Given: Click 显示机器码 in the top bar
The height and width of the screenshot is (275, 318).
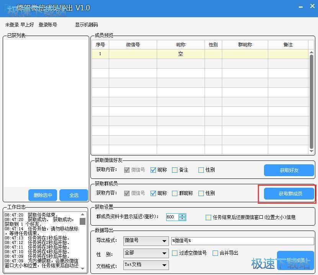Looking at the screenshot, I should click(86, 25).
